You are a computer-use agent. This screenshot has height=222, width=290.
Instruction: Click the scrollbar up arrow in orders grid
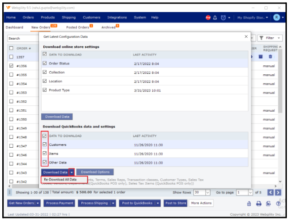coord(281,47)
